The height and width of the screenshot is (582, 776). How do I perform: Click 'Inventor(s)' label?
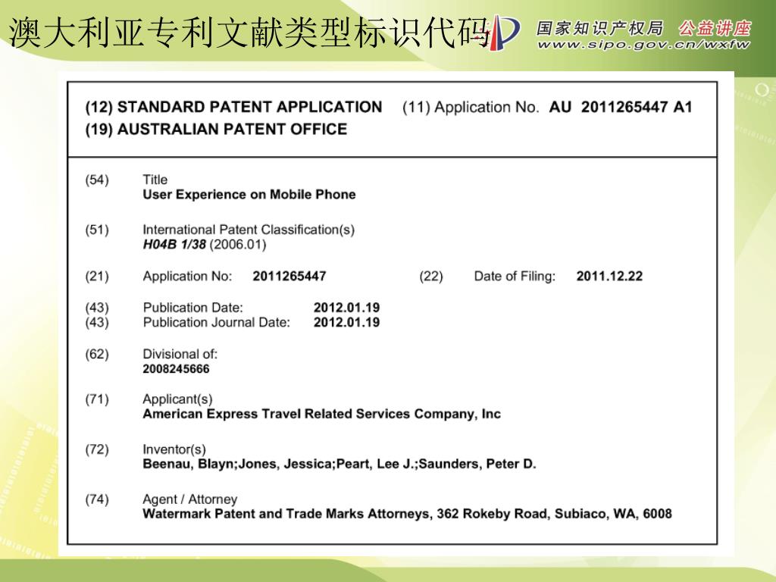[x=174, y=449]
